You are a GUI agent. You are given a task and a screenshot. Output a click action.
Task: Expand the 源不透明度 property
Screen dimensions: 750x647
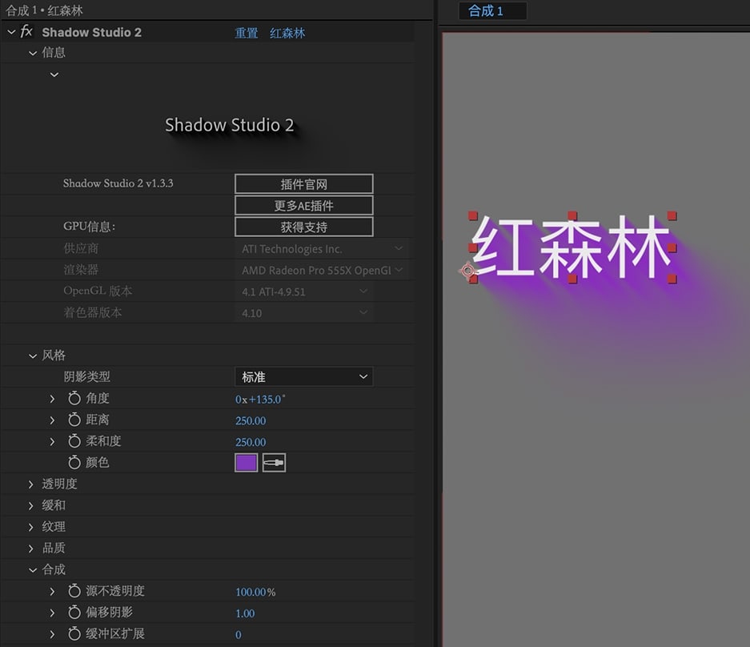52,592
